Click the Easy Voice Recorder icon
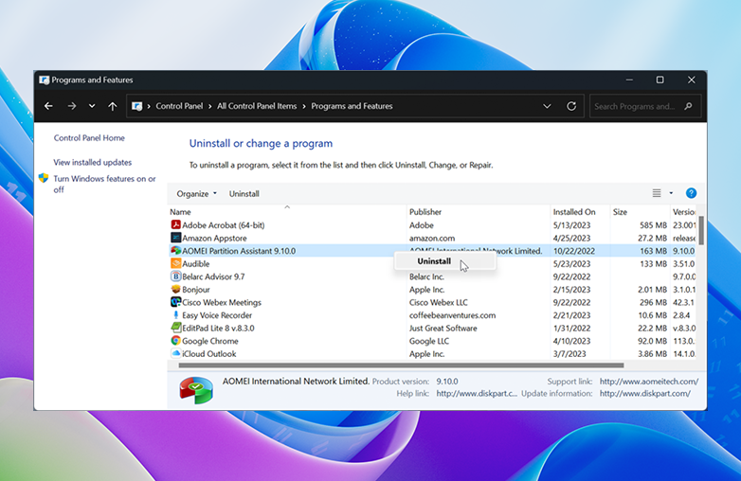The height and width of the screenshot is (481, 741). [176, 315]
